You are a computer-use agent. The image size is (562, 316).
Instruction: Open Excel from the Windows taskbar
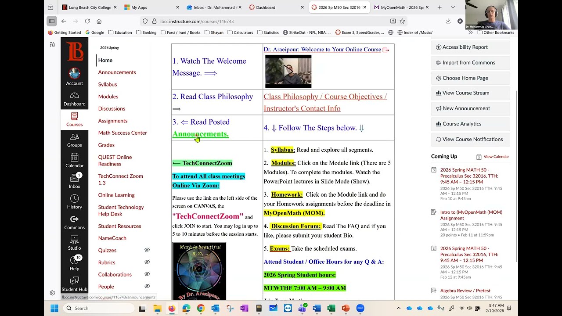[331, 309]
